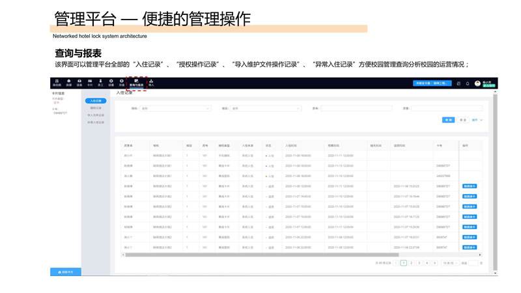
Task: Click the square icon left of the bell
Action: click(x=458, y=83)
